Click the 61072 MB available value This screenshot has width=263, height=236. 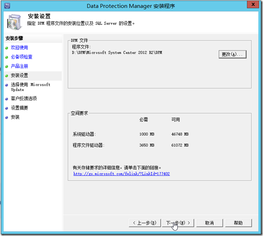click(180, 145)
